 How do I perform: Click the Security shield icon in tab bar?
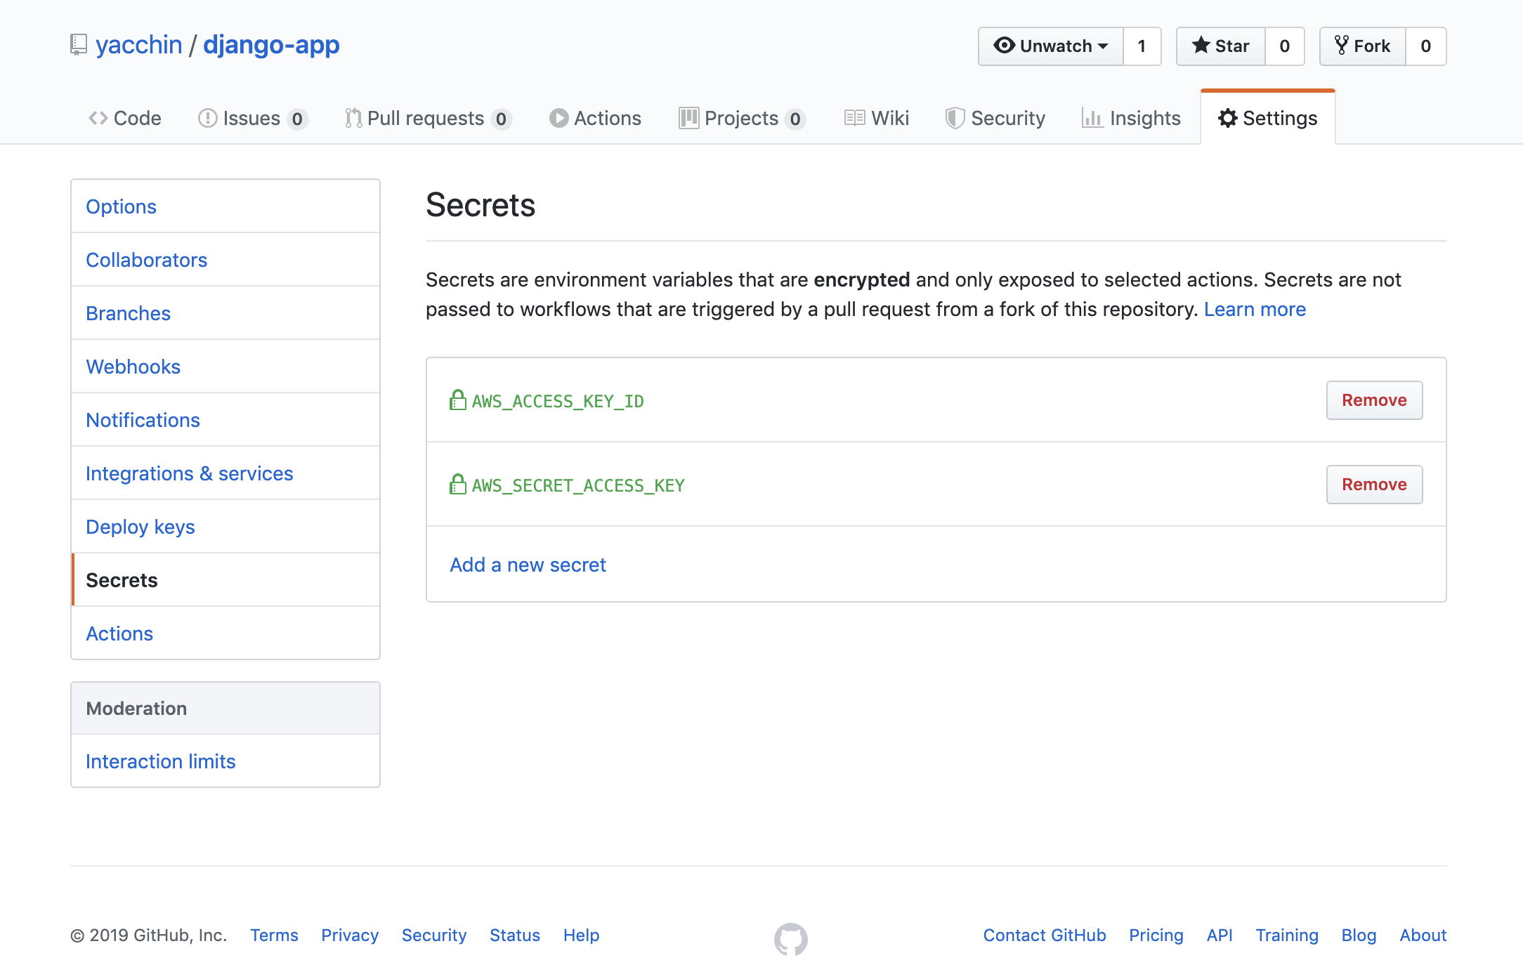tap(955, 118)
